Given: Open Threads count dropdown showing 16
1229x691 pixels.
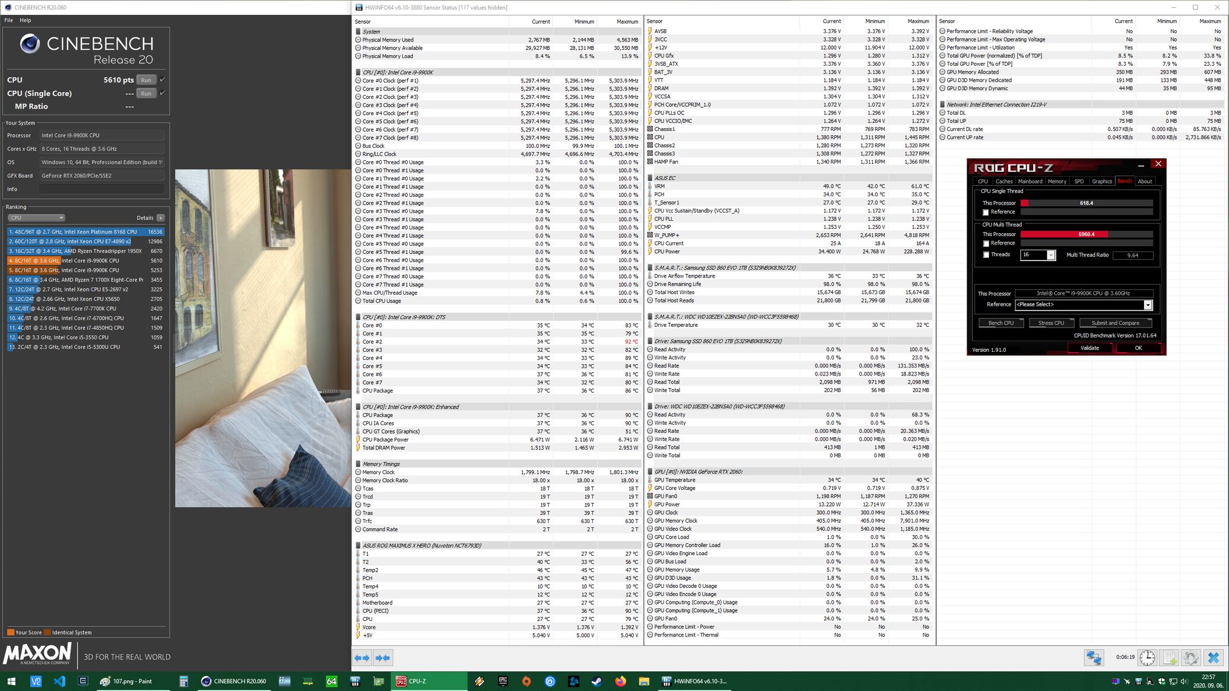Looking at the screenshot, I should point(1038,255).
